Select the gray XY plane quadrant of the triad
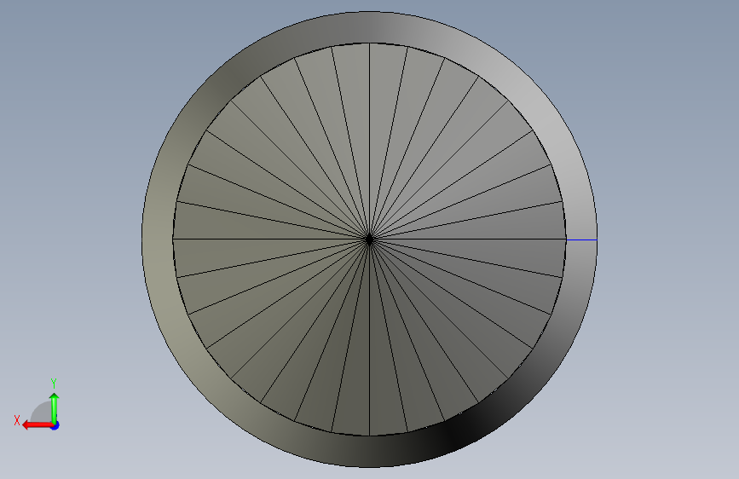This screenshot has height=479, width=739. click(x=42, y=412)
